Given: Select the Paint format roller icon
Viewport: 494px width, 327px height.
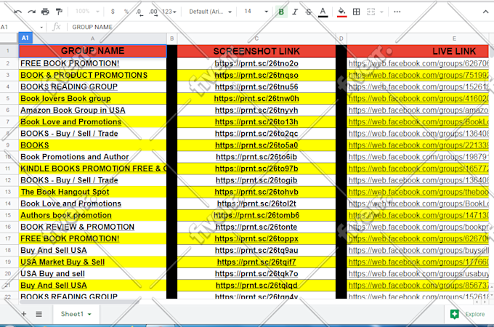Looking at the screenshot, I should [59, 12].
